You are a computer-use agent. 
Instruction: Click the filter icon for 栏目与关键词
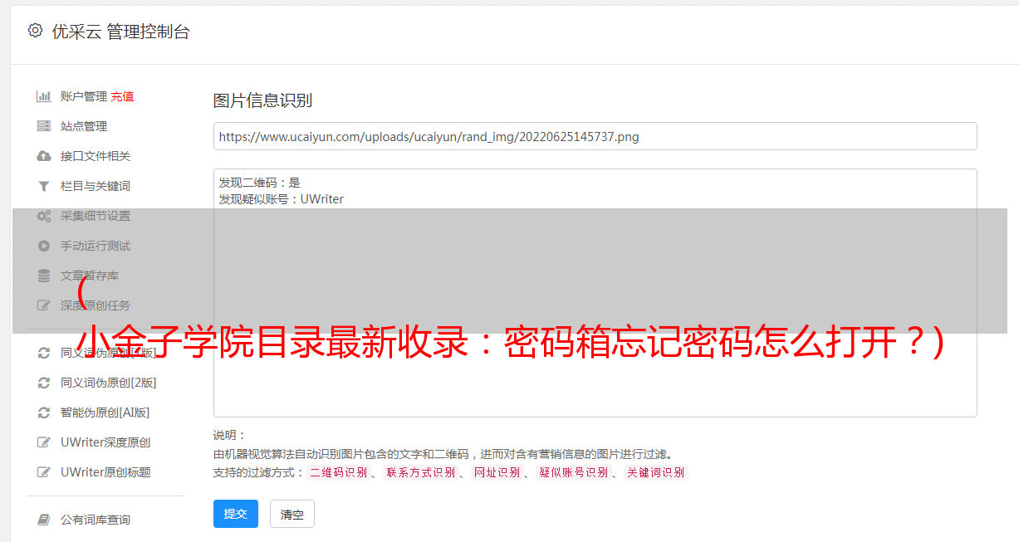[44, 186]
